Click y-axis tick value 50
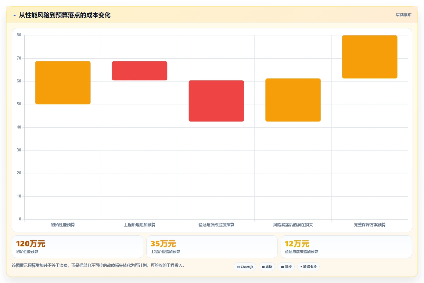Image resolution: width=424 pixels, height=283 pixels. pyautogui.click(x=19, y=104)
